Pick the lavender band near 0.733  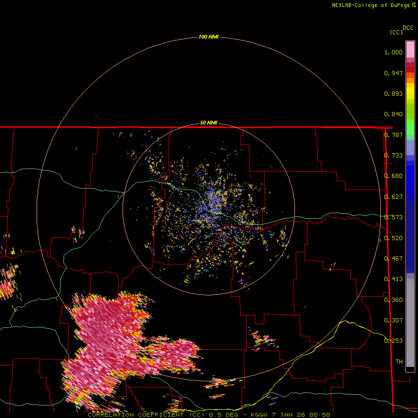coord(410,147)
